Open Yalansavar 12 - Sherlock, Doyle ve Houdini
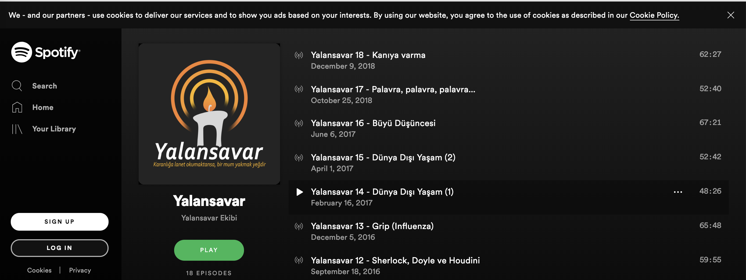This screenshot has height=280, width=746. point(508,266)
